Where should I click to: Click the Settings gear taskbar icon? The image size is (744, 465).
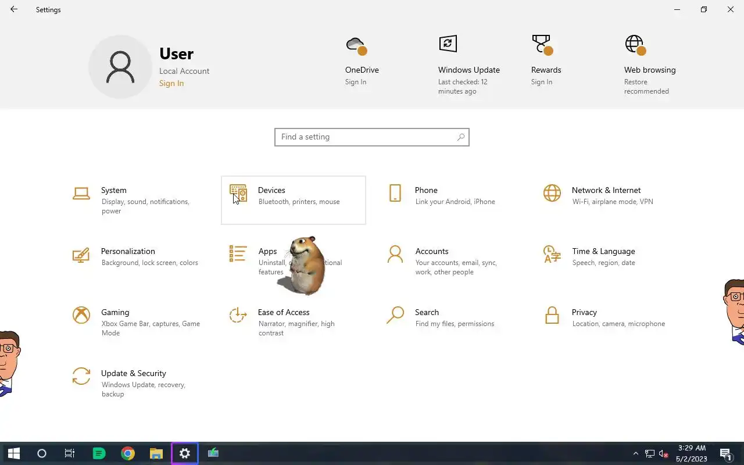coord(185,453)
